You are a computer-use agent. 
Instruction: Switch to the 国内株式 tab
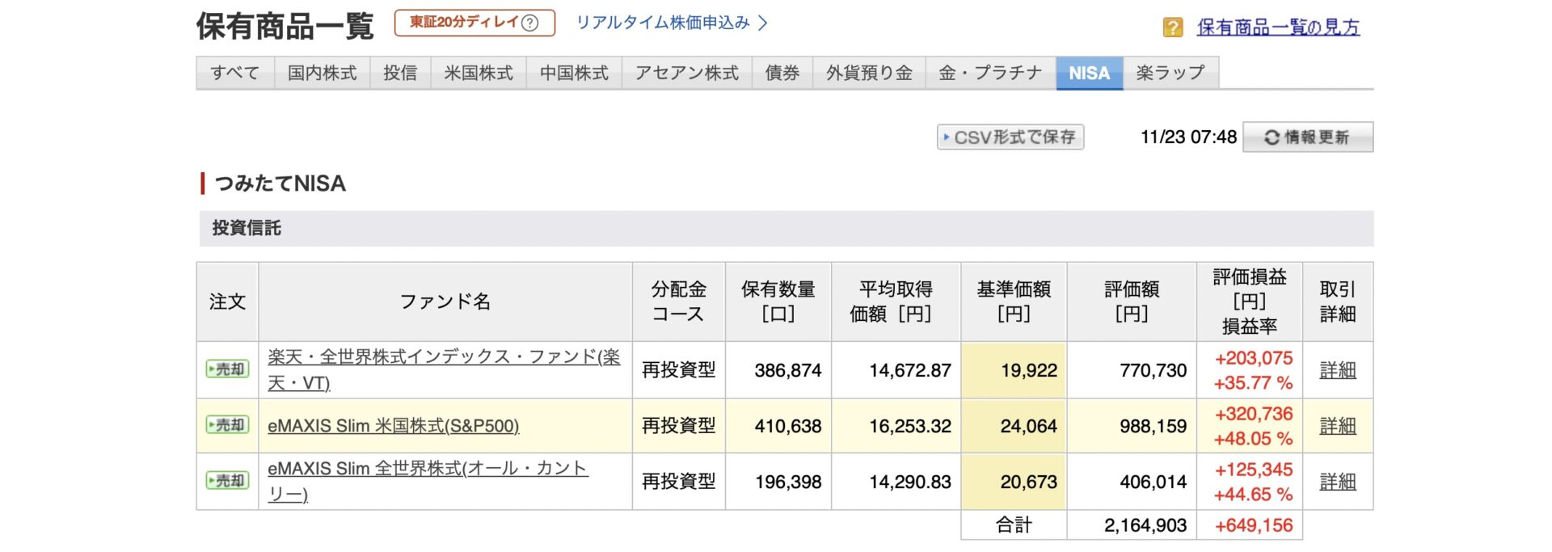click(322, 73)
